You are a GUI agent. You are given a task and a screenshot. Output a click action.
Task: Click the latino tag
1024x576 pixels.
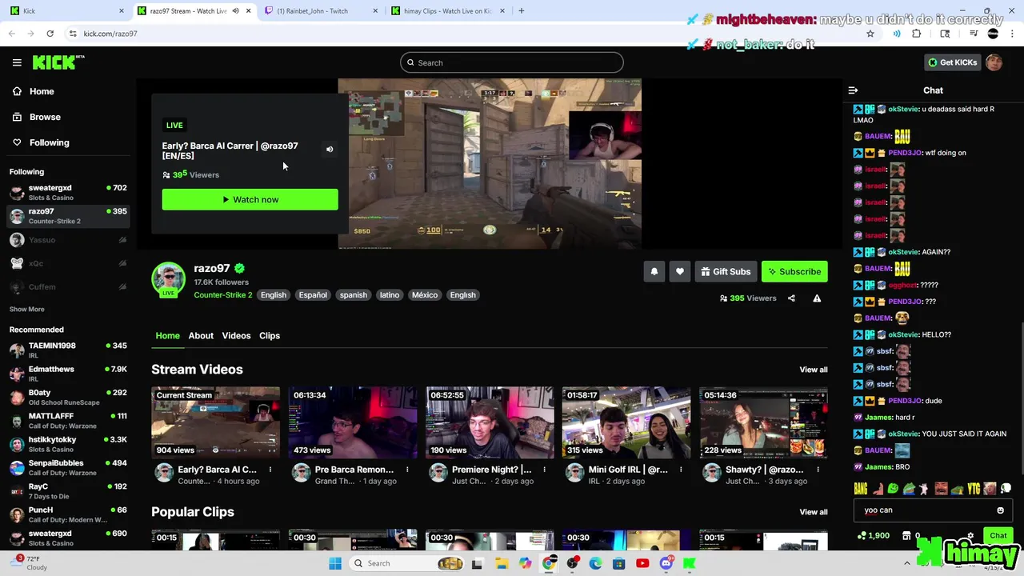(390, 295)
